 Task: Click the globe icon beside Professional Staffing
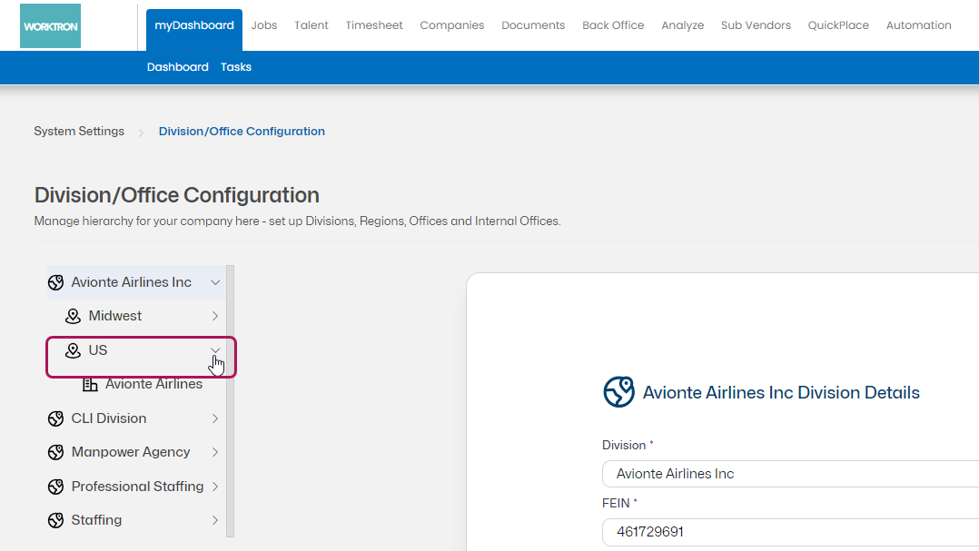click(x=55, y=487)
